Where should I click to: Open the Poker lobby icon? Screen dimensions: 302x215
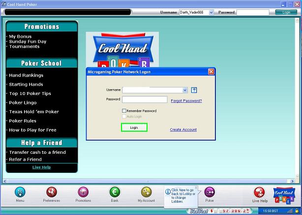click(x=210, y=192)
